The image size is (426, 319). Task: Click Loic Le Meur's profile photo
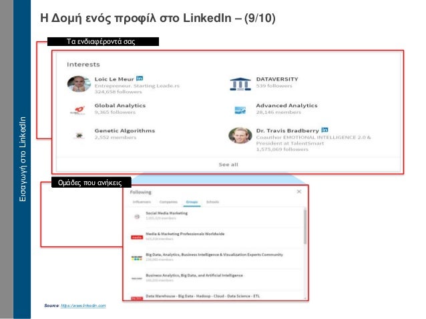click(79, 84)
